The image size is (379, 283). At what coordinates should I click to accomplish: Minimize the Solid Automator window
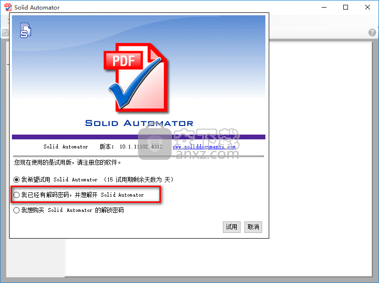pyautogui.click(x=324, y=7)
